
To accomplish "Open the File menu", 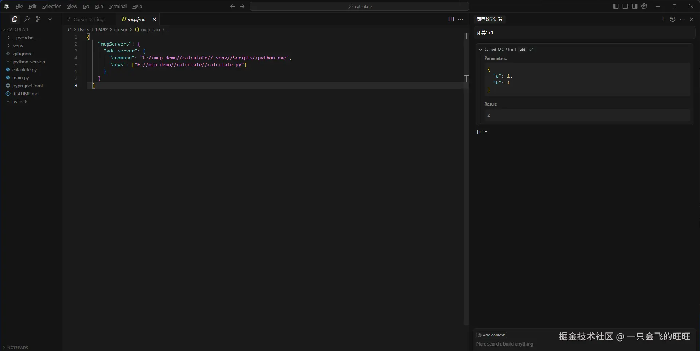I will 19,7.
